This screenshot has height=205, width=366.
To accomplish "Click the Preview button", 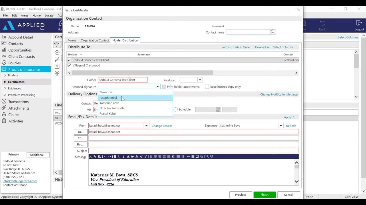I will click(240, 195).
